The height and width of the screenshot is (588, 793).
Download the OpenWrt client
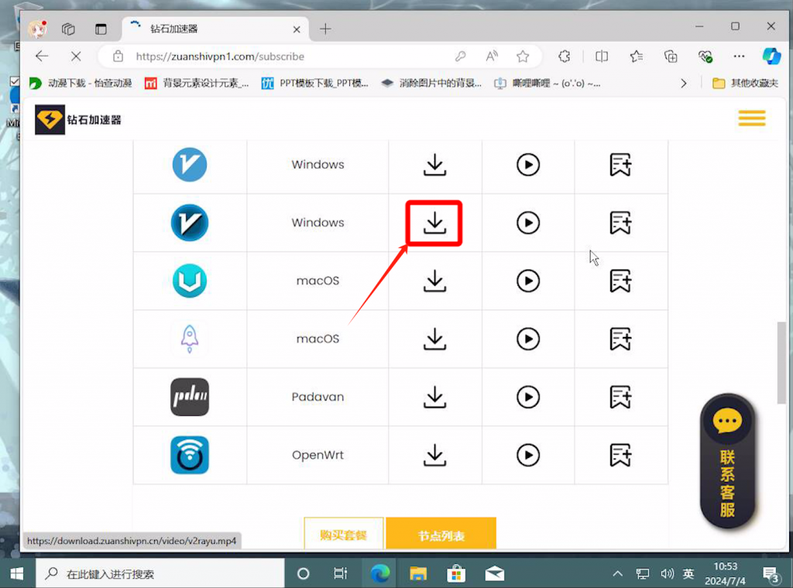pos(434,455)
